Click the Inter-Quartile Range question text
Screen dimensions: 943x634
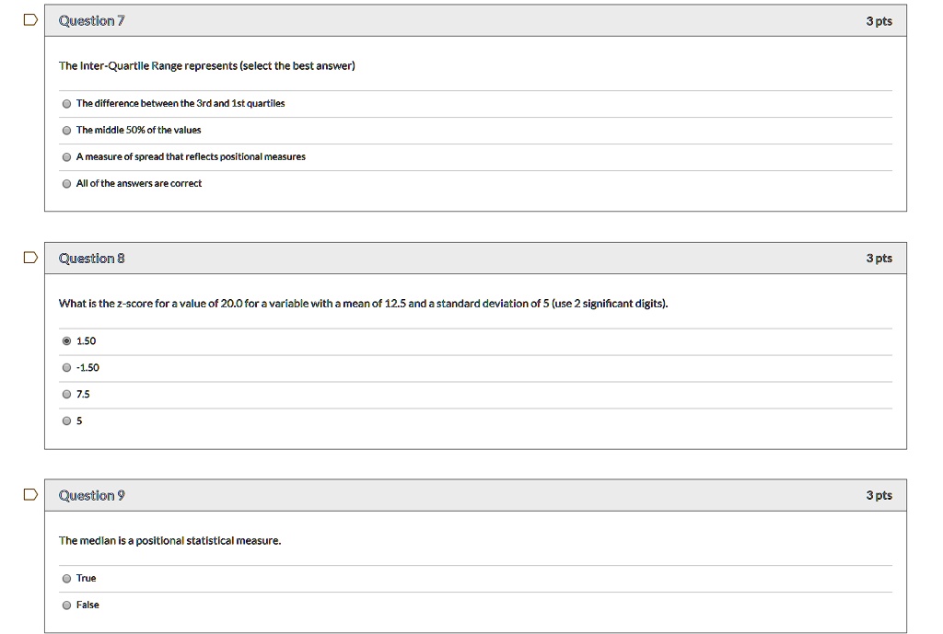click(x=207, y=65)
